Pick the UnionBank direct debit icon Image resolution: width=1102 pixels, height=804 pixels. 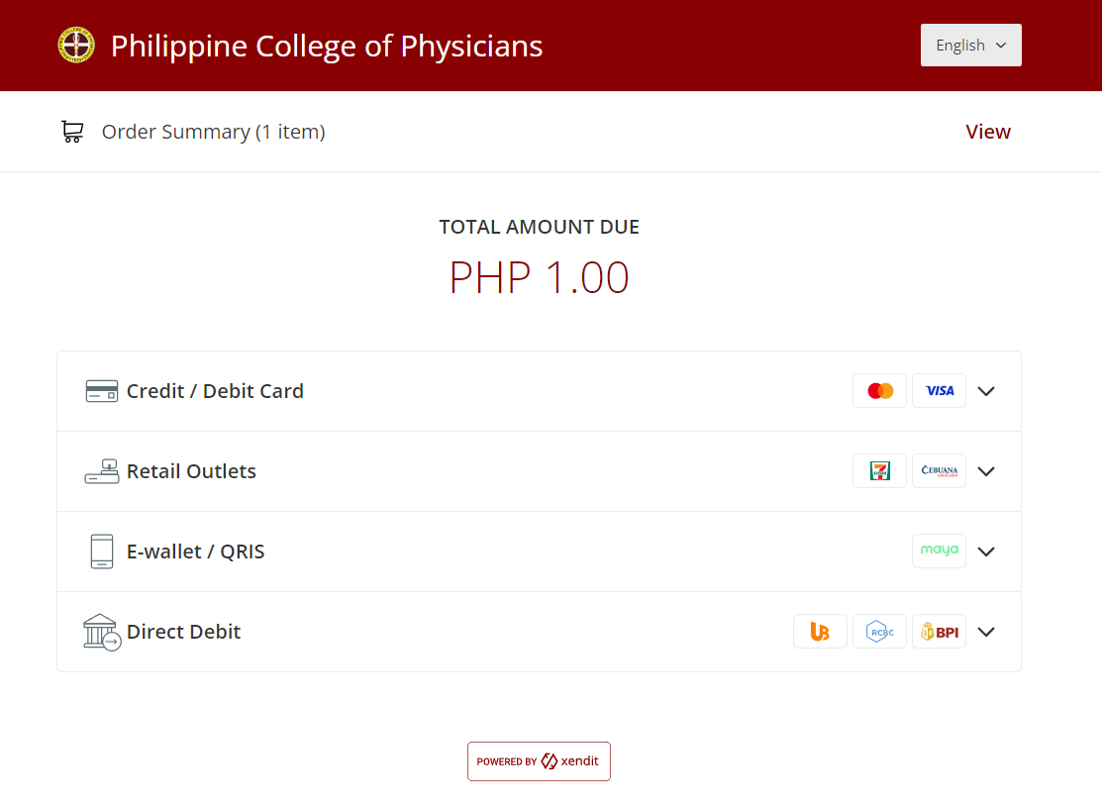point(820,632)
